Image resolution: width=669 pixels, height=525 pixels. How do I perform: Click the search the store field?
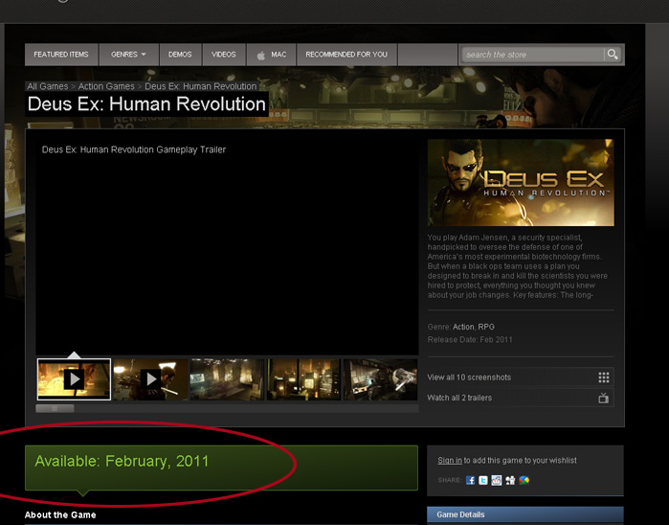point(533,55)
